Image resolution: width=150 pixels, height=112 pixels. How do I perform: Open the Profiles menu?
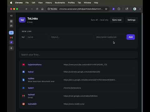(x=71, y=3)
